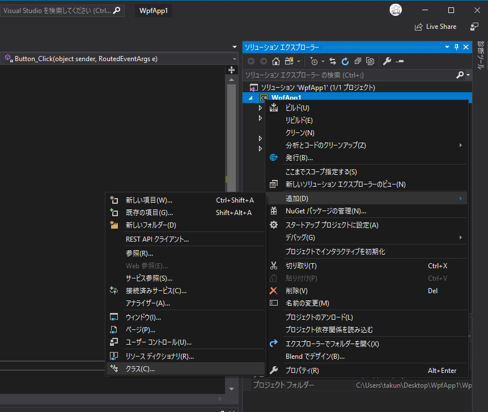
Task: Select サービス参照(S)... entry
Action: point(185,278)
